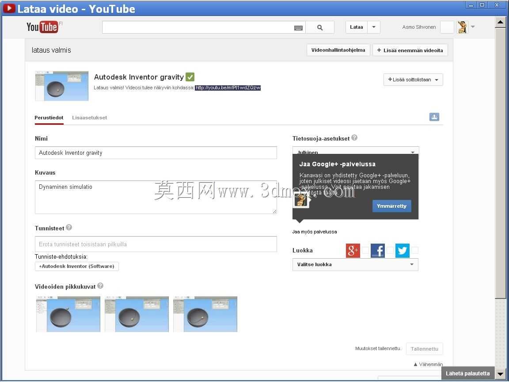The width and height of the screenshot is (509, 382).
Task: Open Videonhallintaohjelma
Action: (x=338, y=50)
